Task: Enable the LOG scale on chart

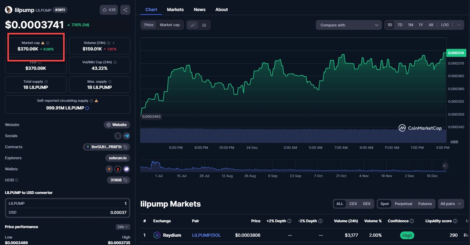Action: (x=445, y=25)
